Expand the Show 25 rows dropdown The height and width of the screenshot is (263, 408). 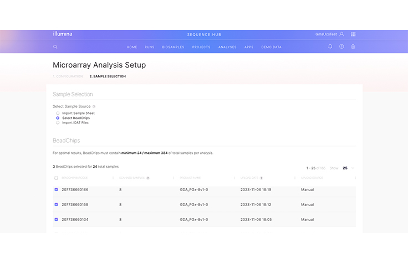(348, 168)
